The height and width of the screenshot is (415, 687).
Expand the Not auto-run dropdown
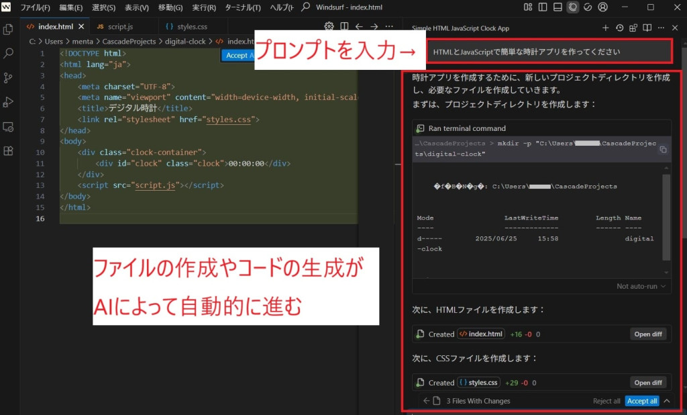pyautogui.click(x=641, y=286)
